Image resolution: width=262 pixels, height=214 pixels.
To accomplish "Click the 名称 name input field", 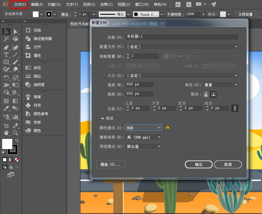I will pyautogui.click(x=182, y=37).
